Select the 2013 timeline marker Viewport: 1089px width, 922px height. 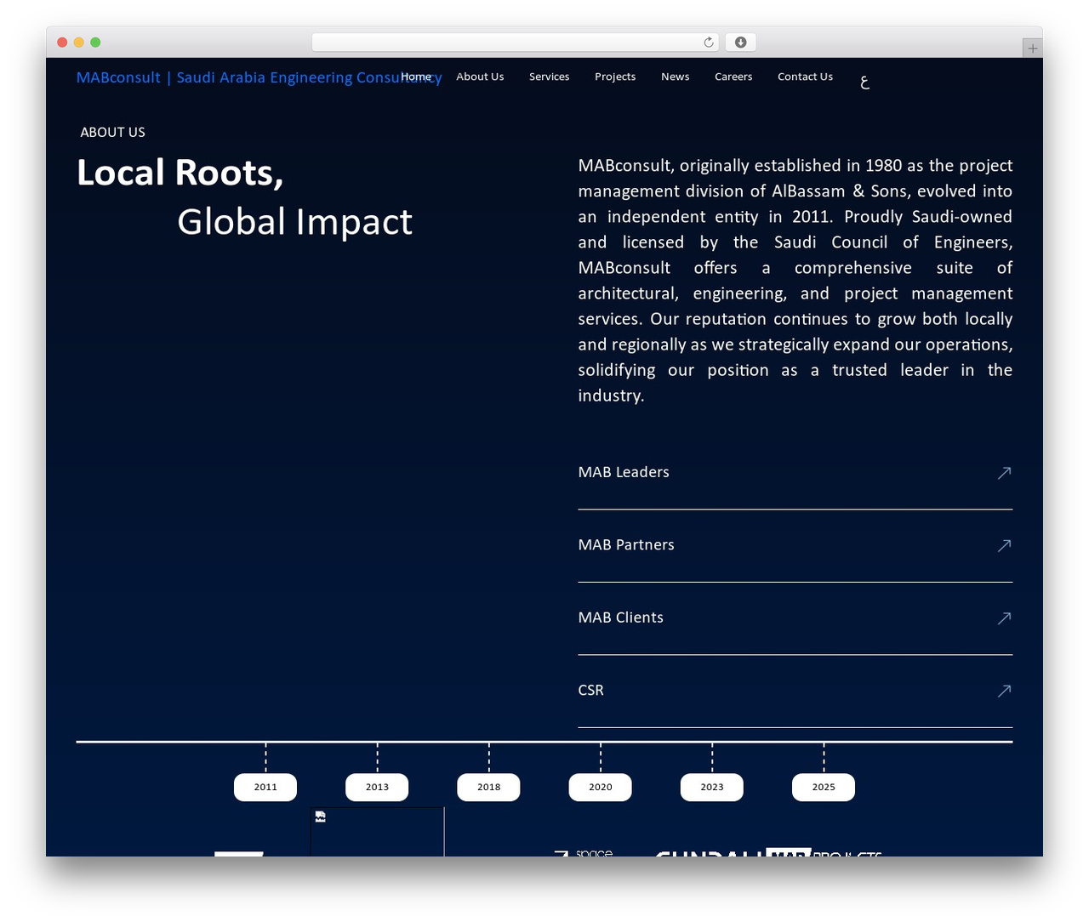[377, 788]
